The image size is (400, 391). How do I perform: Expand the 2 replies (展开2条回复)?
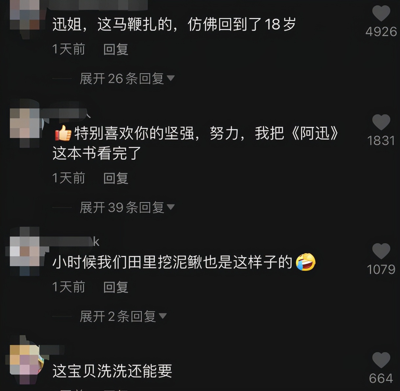click(x=123, y=316)
